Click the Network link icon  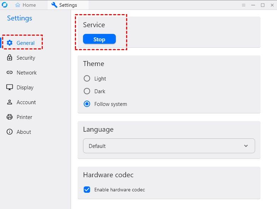pos(10,73)
